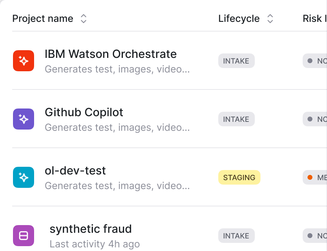327x251 pixels.
Task: Click the teal ol-dev-test project icon
Action: tap(24, 177)
